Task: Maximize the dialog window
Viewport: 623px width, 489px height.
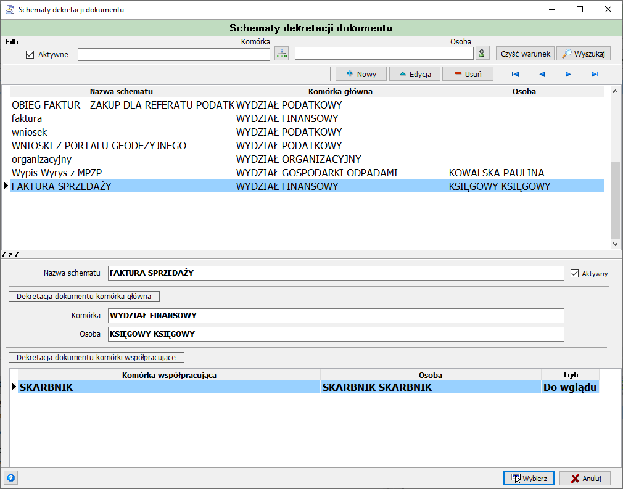Action: 580,9
